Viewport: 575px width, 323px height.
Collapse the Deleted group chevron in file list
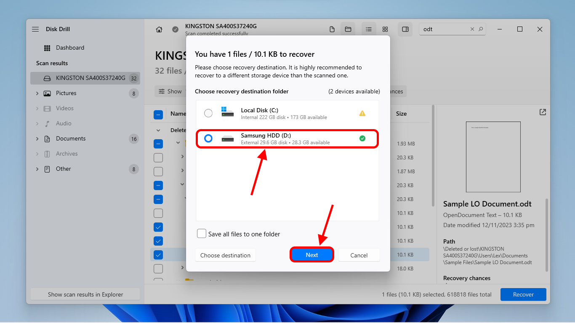(x=158, y=130)
